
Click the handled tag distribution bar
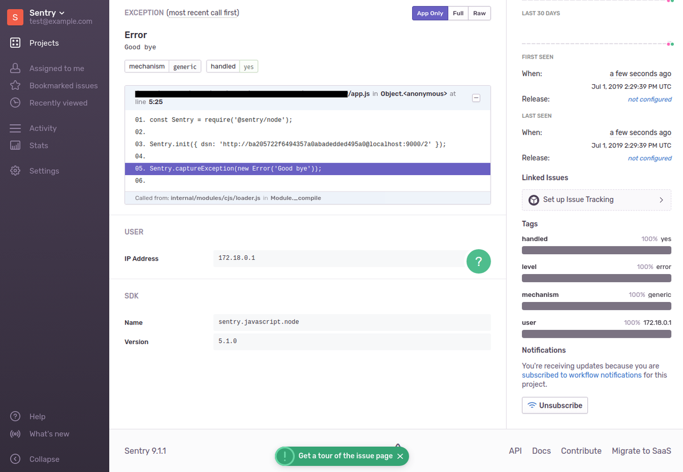click(x=596, y=250)
